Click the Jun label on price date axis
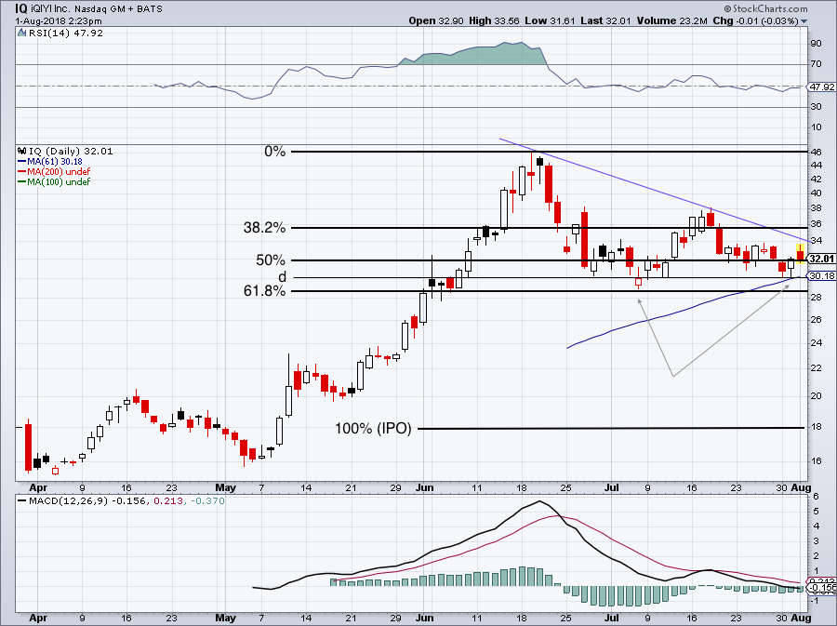Image resolution: width=837 pixels, height=626 pixels. (424, 487)
